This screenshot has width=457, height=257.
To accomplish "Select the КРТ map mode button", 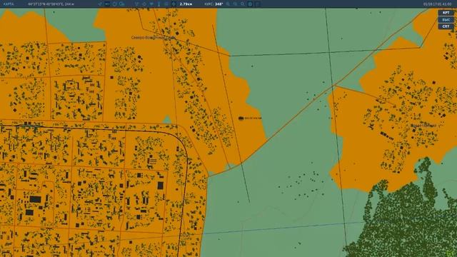I will click(446, 13).
